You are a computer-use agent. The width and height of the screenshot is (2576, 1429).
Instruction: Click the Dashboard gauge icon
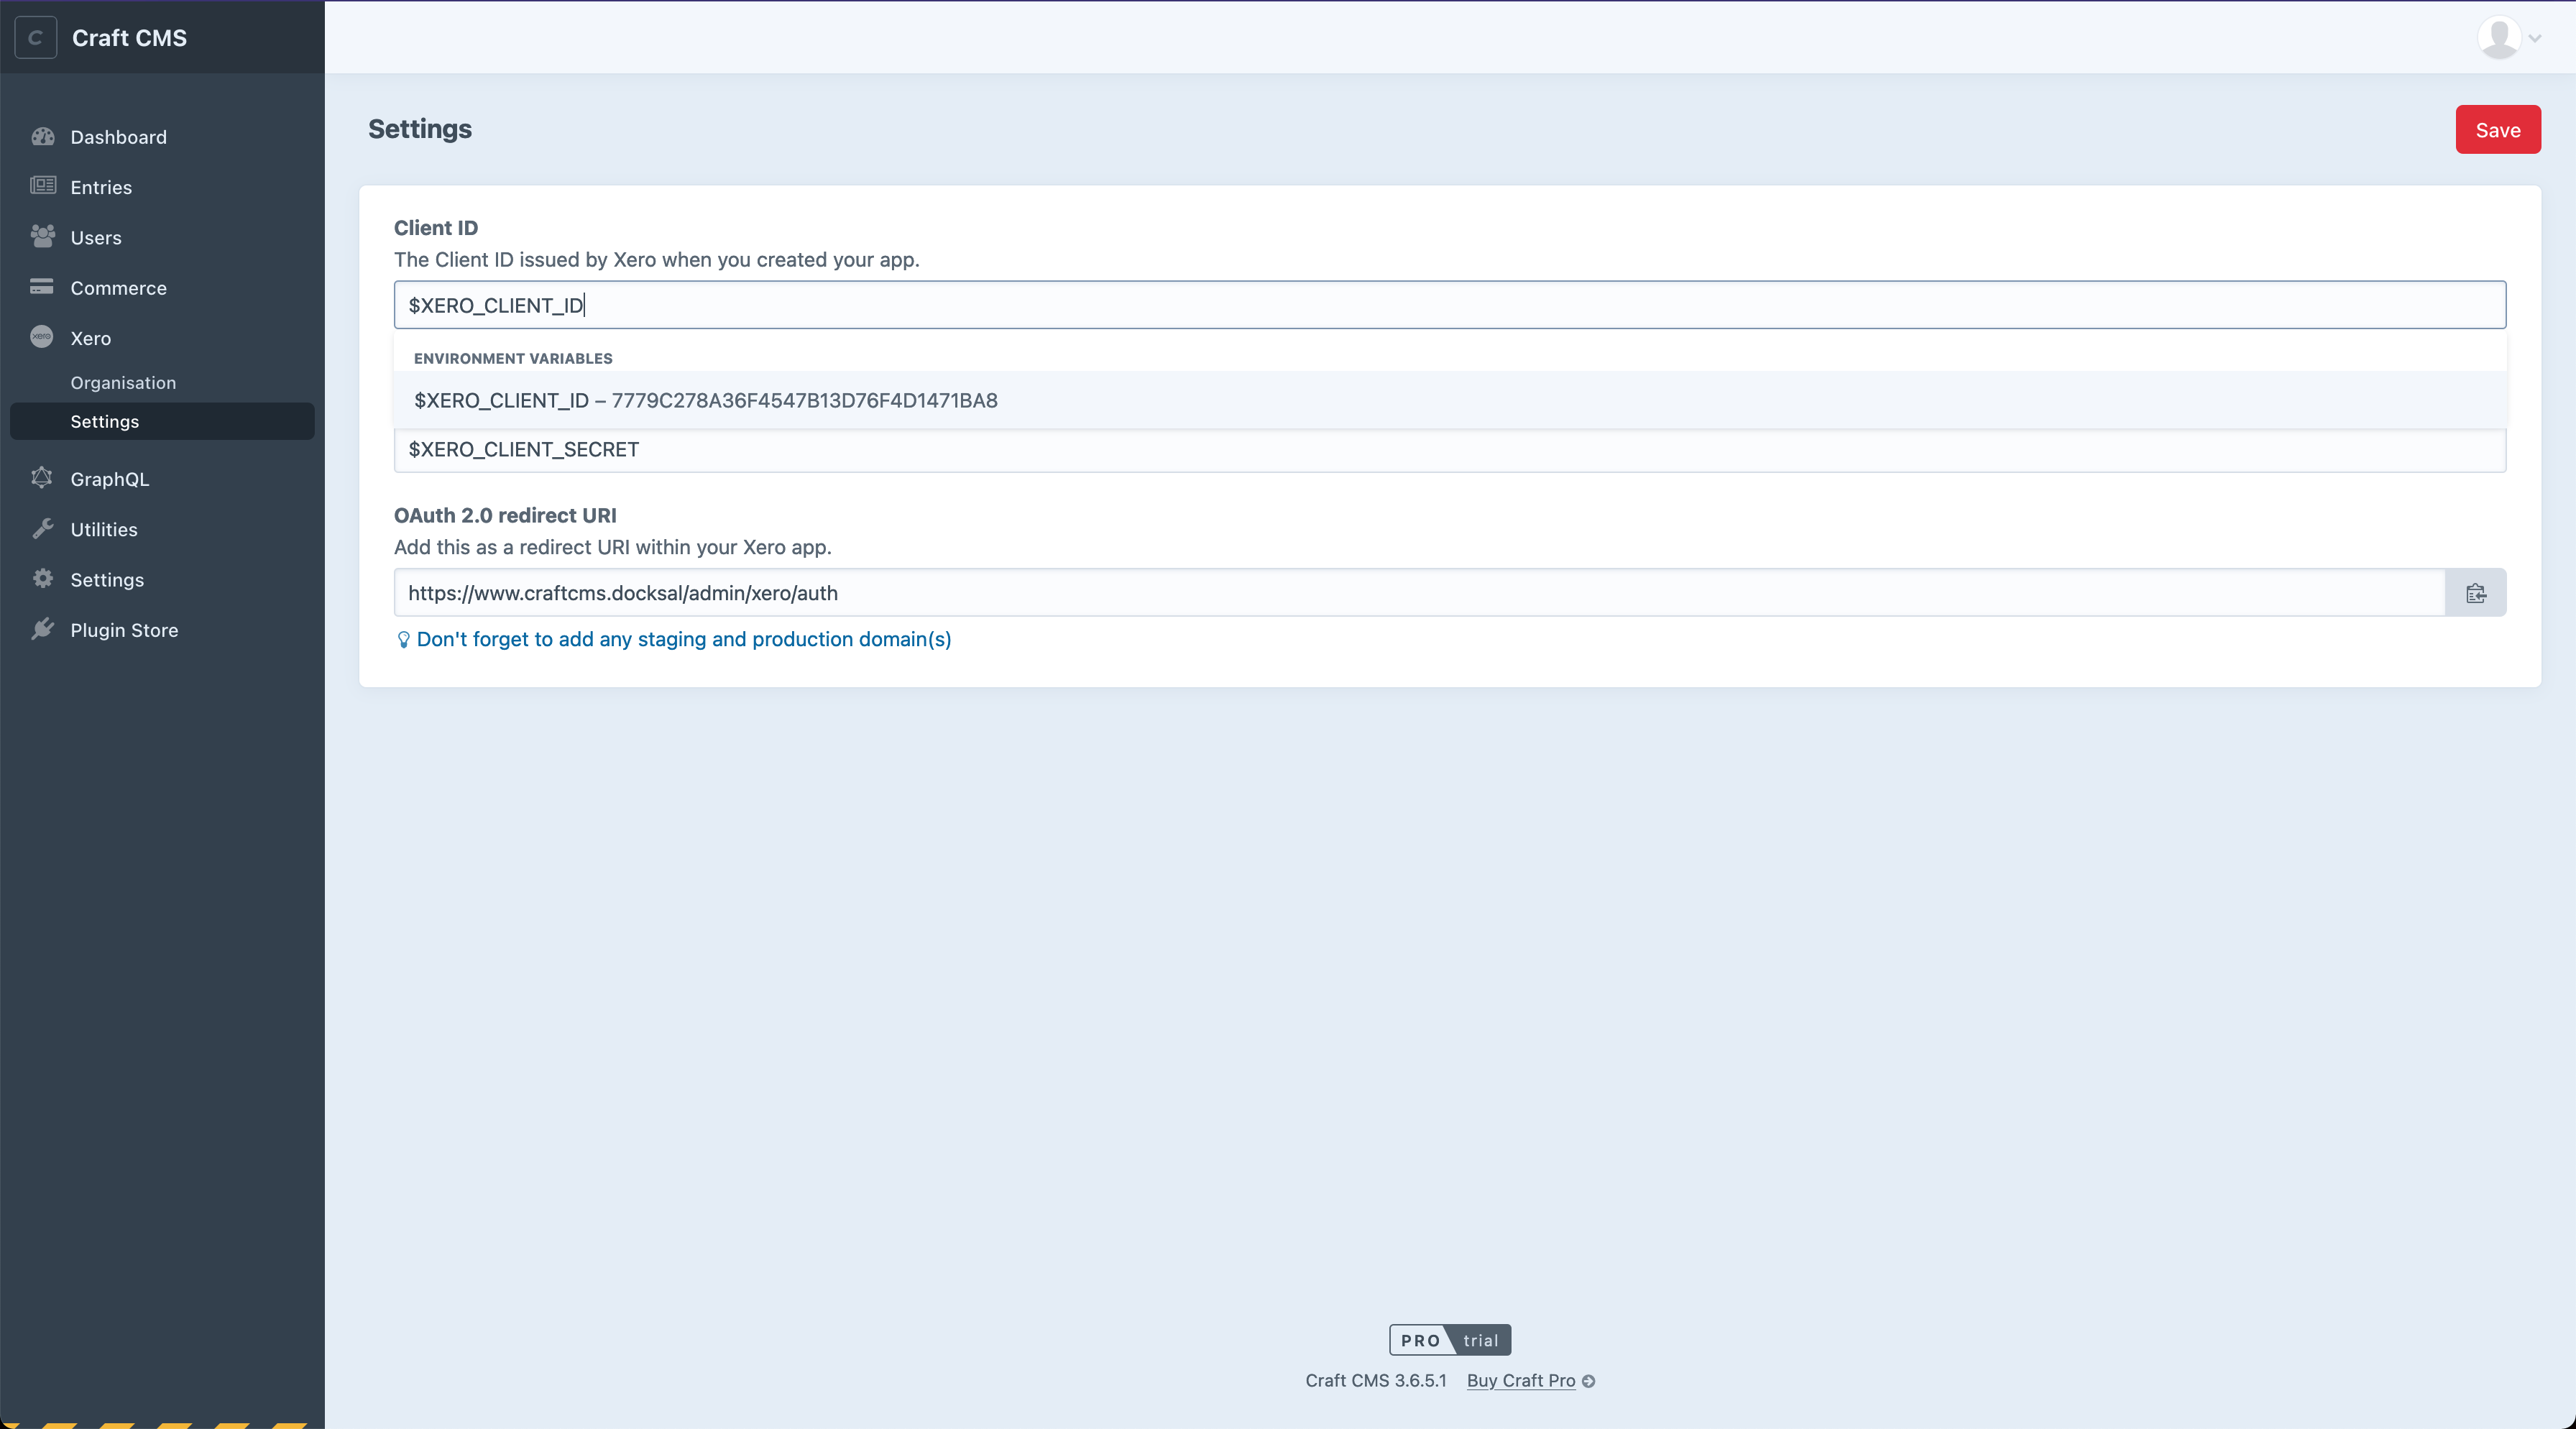point(42,137)
